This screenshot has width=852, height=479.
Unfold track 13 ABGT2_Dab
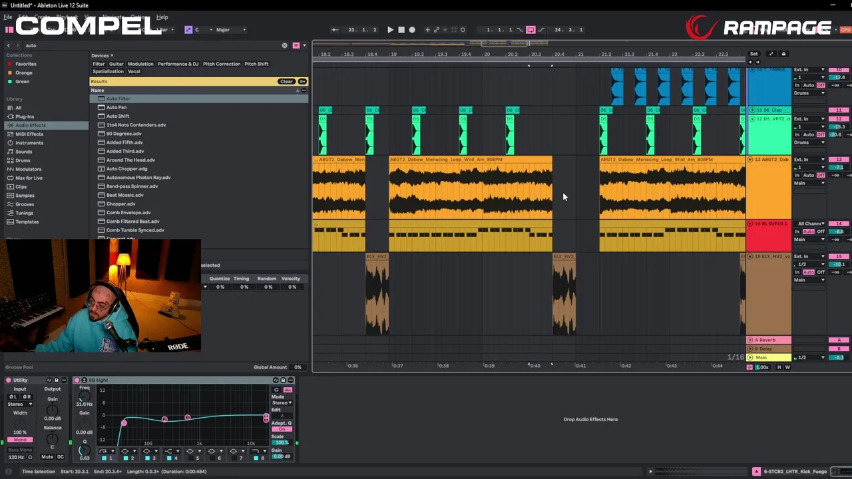coord(750,160)
